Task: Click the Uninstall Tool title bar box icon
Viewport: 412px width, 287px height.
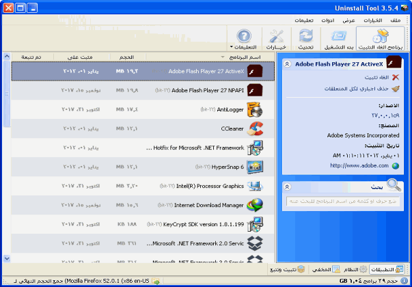Action: 404,8
